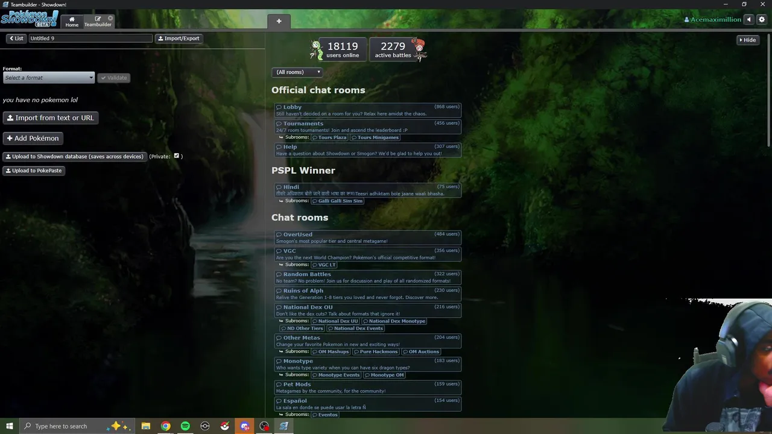Open new room with plus tab

tap(279, 21)
